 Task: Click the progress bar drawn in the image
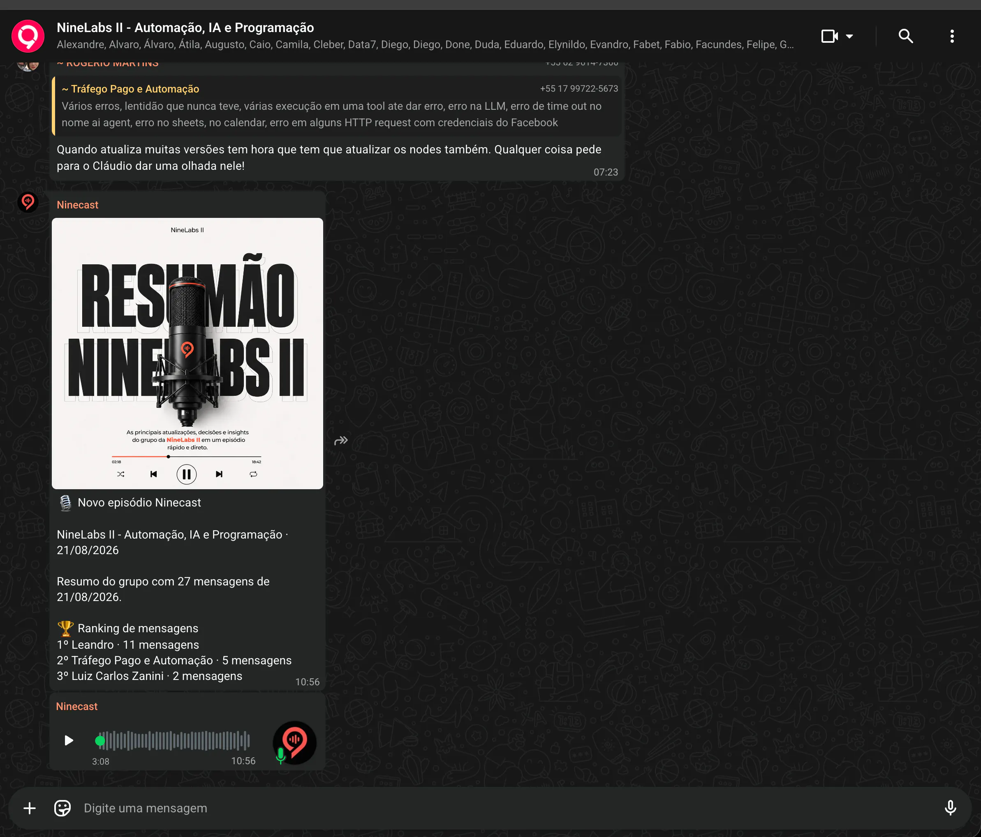[x=187, y=456]
